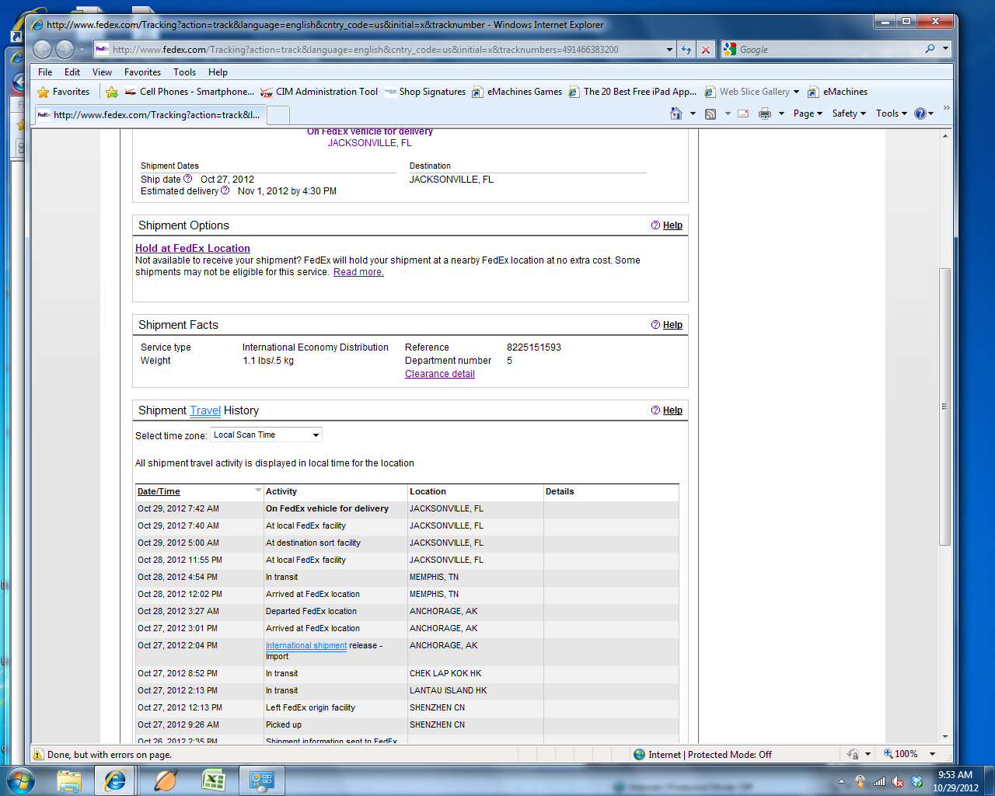Click Internet Explorer taskbar icon

coord(115,780)
